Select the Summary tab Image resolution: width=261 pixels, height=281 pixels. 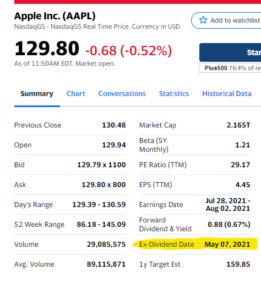[x=37, y=94]
